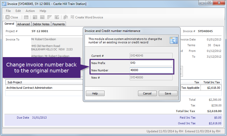Image resolution: width=227 pixels, height=136 pixels.
Task: Select the Architectural Contract Administration row
Action: pyautogui.click(x=44, y=88)
